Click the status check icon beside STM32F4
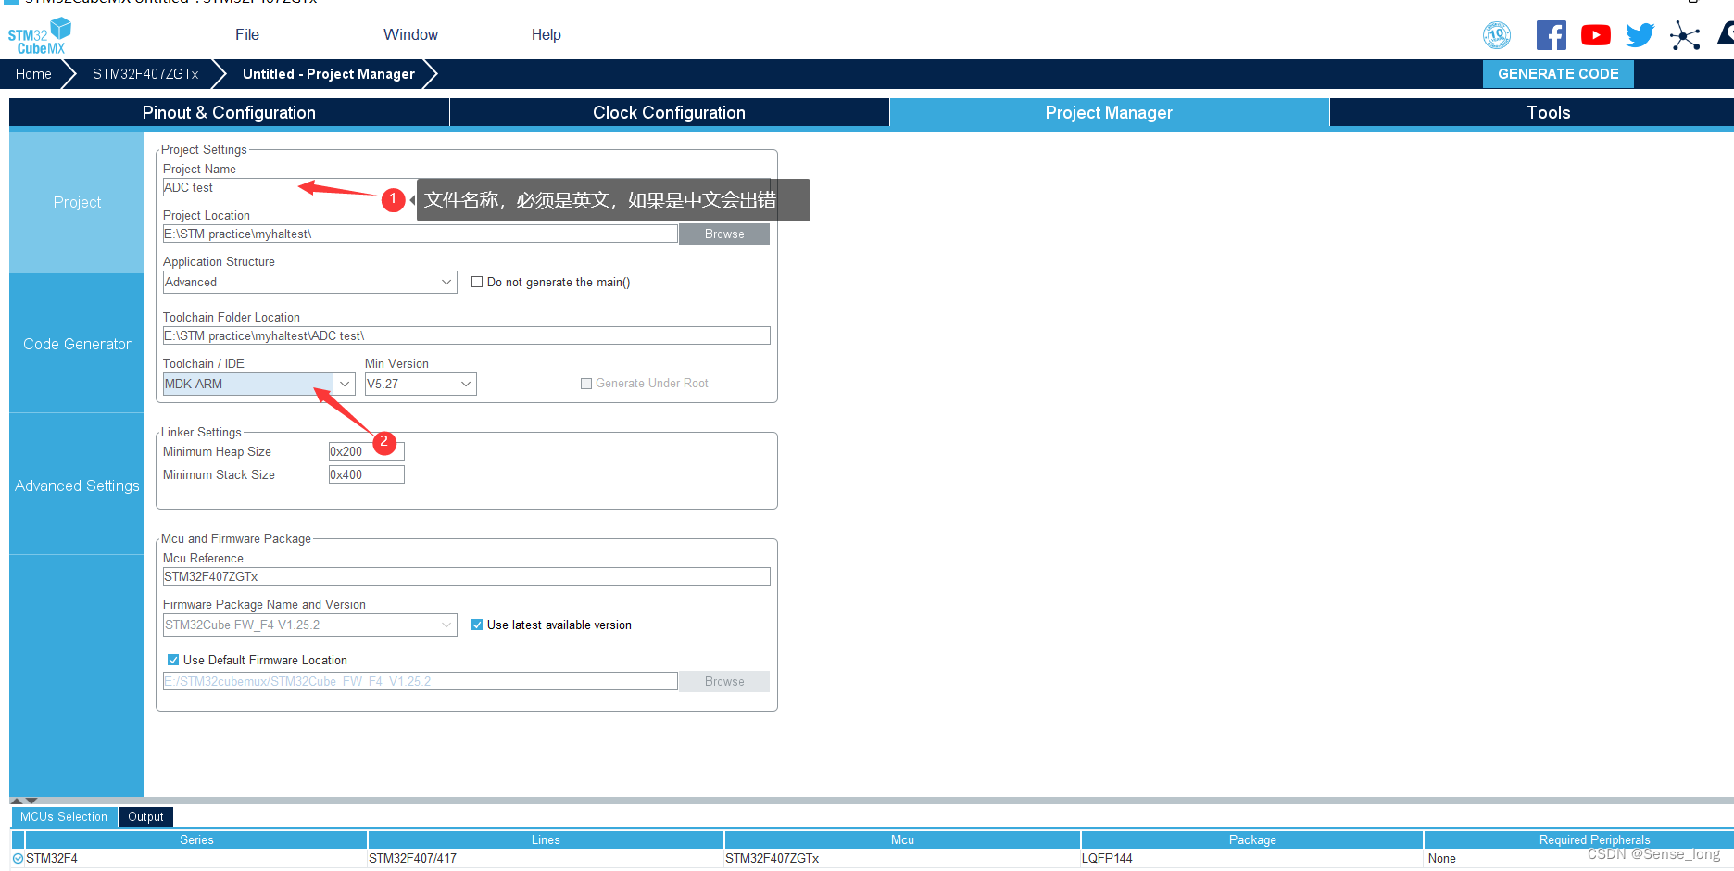Screen dimensions: 1734x871 coord(19,858)
